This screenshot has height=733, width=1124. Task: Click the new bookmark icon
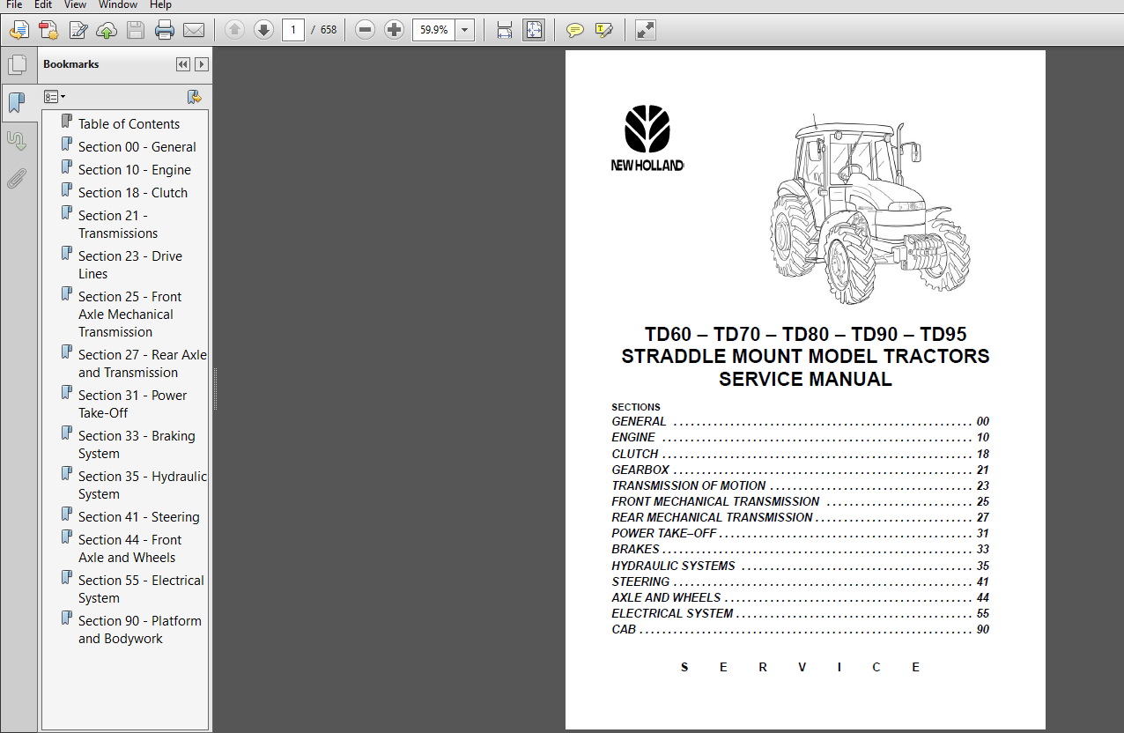click(x=195, y=97)
